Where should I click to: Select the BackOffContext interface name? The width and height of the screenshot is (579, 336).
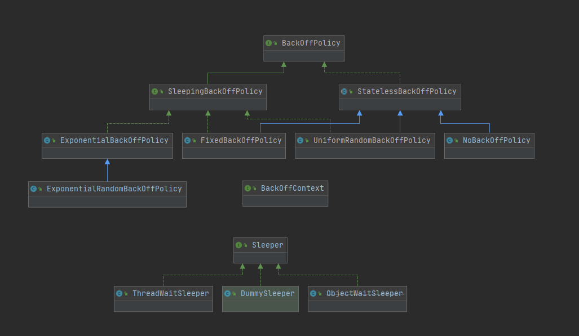tap(292, 189)
